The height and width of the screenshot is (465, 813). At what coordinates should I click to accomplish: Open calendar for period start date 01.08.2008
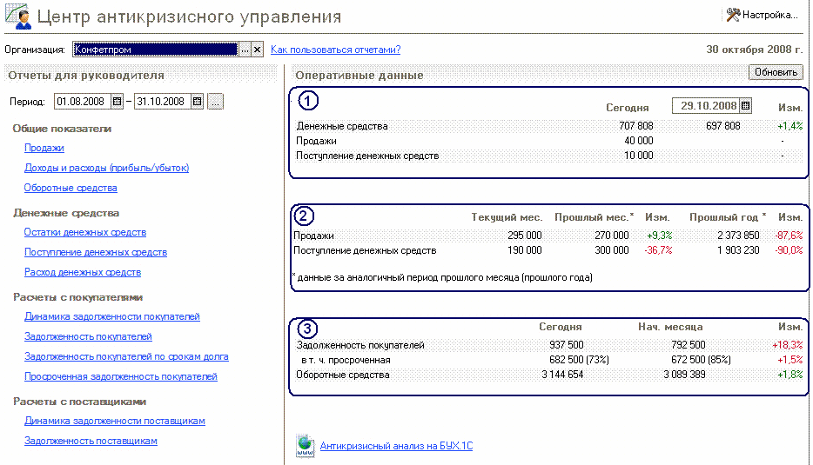click(x=118, y=102)
